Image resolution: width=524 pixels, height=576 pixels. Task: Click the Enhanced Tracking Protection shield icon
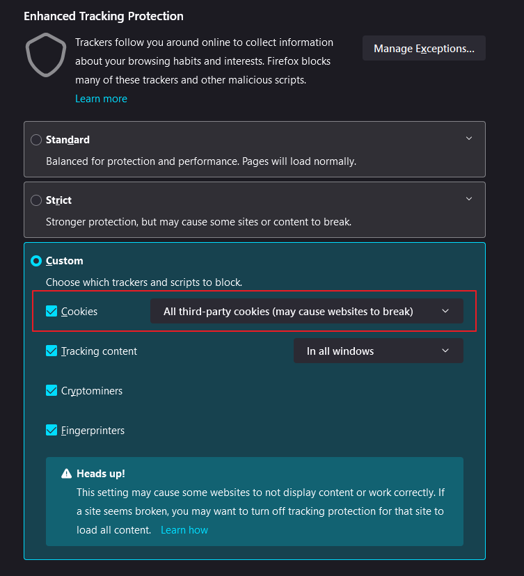(x=46, y=56)
